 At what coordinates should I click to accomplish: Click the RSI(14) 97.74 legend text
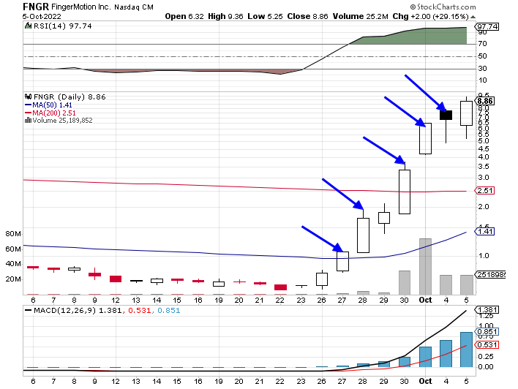(x=63, y=26)
